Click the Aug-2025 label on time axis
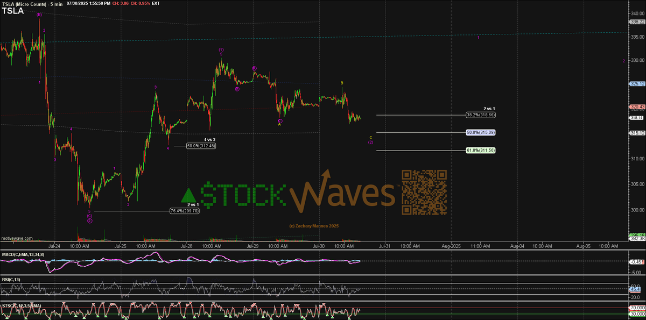646x320 pixels. tap(451, 246)
